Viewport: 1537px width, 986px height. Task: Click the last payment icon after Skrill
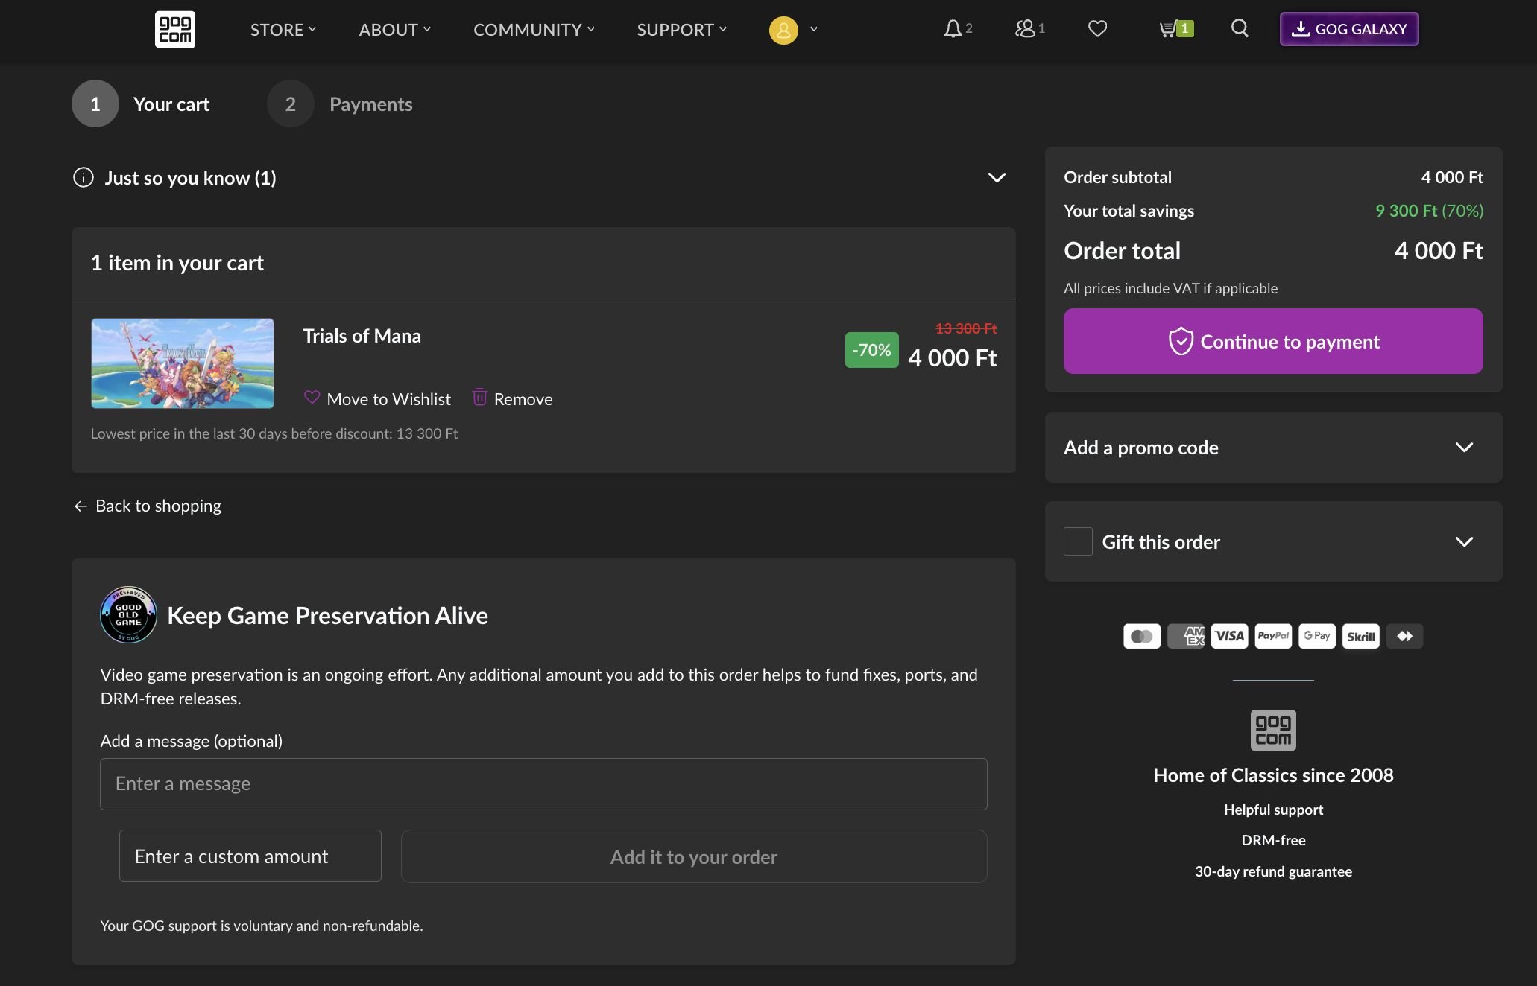[1405, 636]
